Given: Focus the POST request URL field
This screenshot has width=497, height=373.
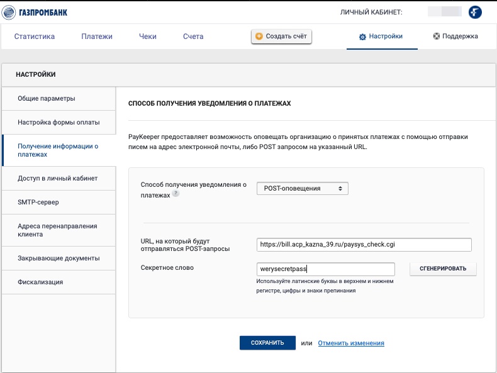Looking at the screenshot, I should (x=364, y=245).
